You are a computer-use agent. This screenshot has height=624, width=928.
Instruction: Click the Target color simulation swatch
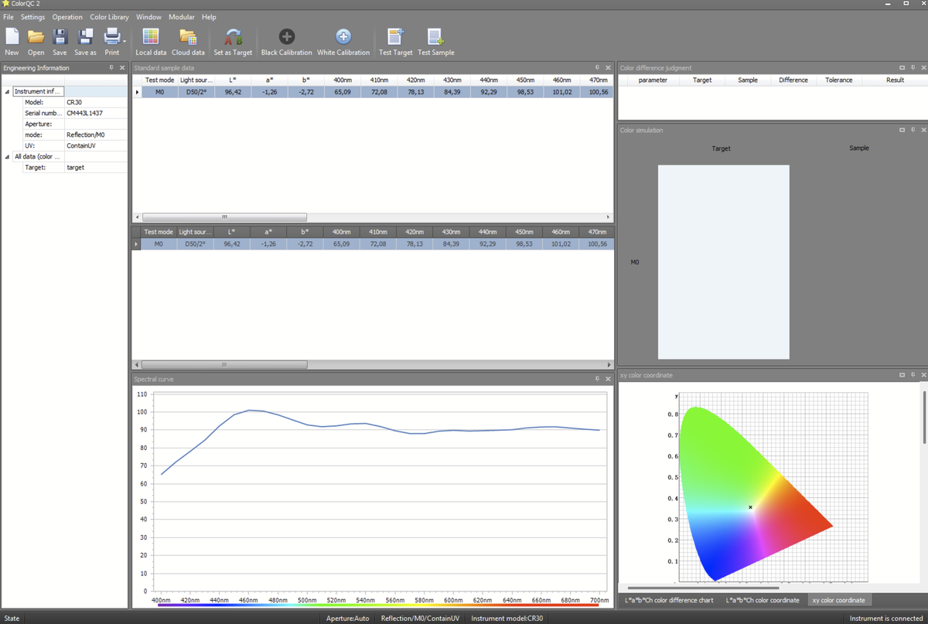click(723, 261)
